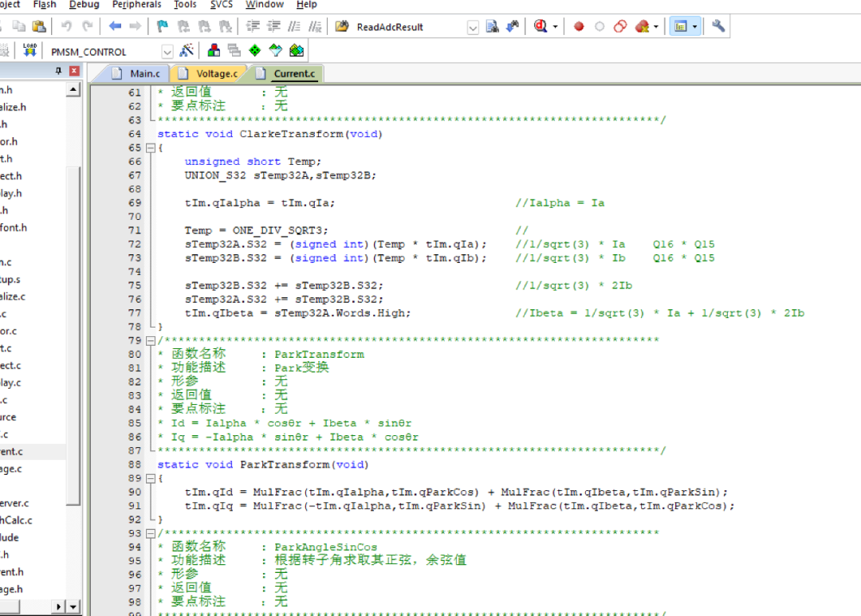The width and height of the screenshot is (861, 616).
Task: Open the Window menu
Action: [264, 5]
